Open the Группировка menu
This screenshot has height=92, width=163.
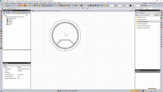coord(12,3)
